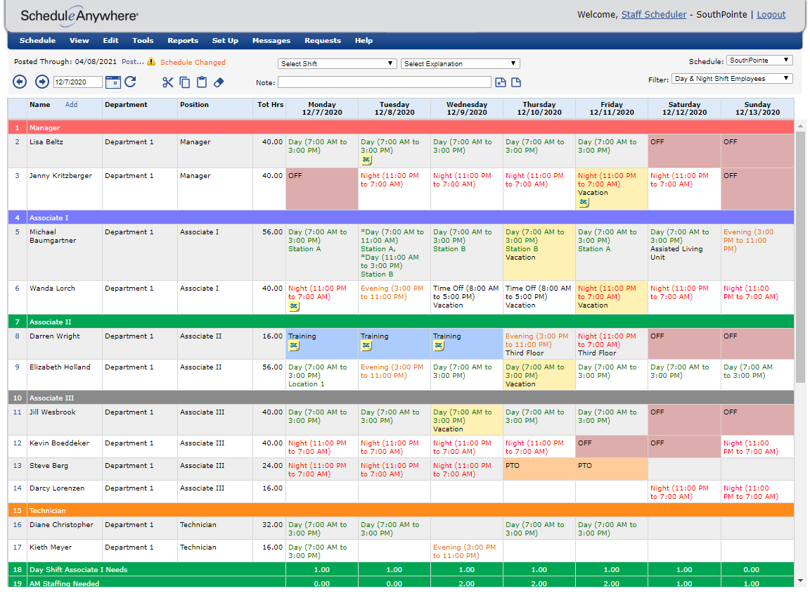Click the add note icon beside Note field
The image size is (810, 608).
pos(500,82)
